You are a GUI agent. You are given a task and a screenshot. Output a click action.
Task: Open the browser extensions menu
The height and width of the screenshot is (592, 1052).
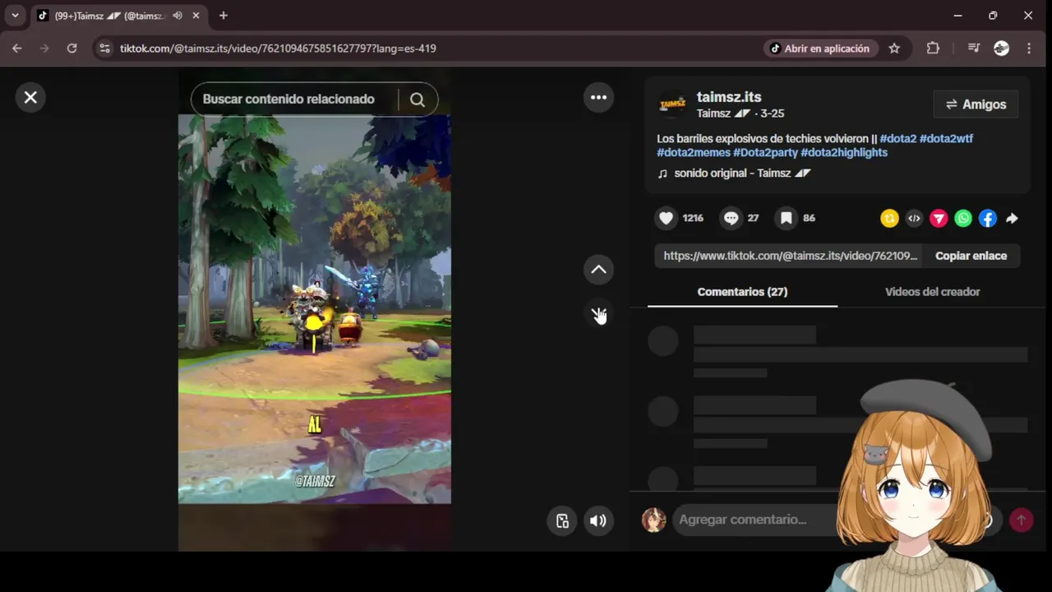coord(933,49)
